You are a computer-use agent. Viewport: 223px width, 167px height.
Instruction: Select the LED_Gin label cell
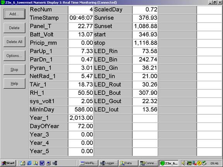[113, 68]
